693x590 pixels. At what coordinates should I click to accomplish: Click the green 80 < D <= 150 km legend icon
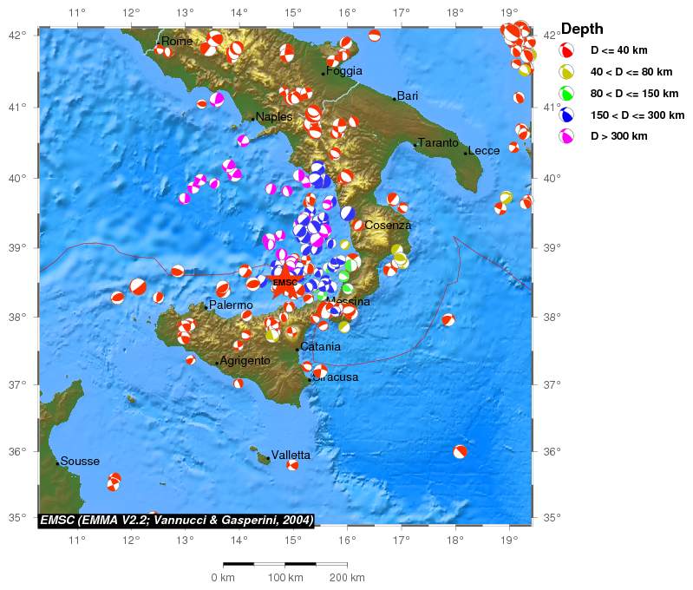566,93
